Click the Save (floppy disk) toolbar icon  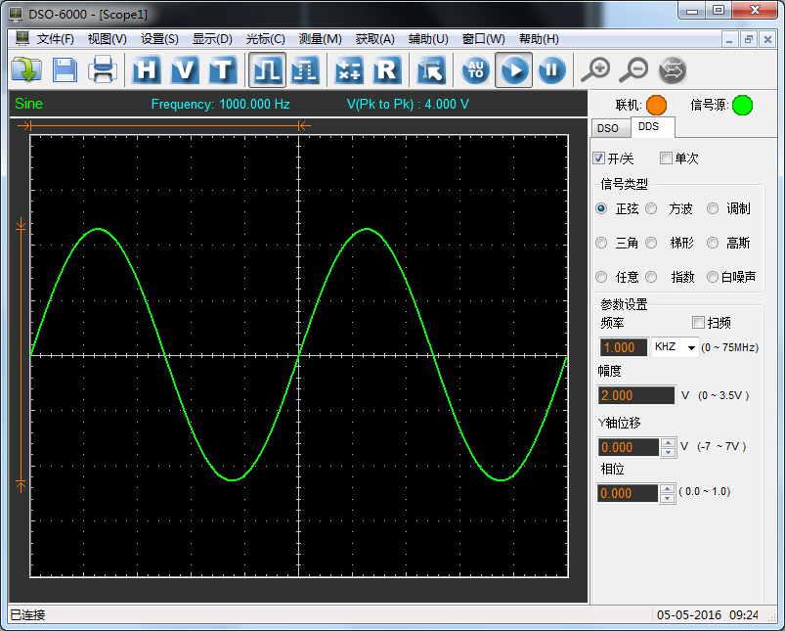click(x=65, y=69)
